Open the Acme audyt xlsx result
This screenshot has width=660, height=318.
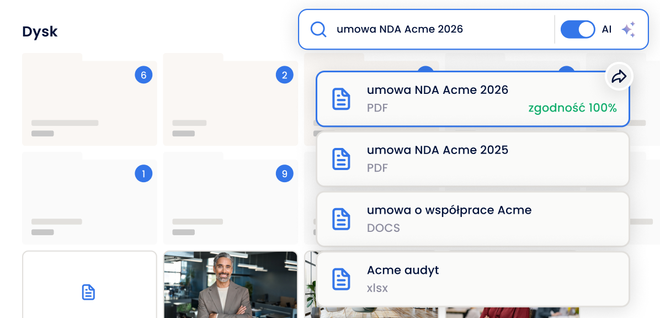[x=473, y=279]
